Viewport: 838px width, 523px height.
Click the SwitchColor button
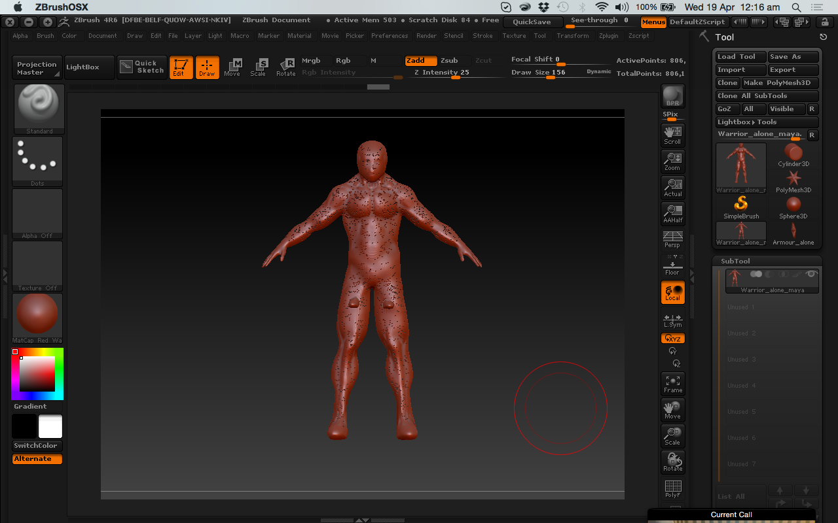[37, 446]
